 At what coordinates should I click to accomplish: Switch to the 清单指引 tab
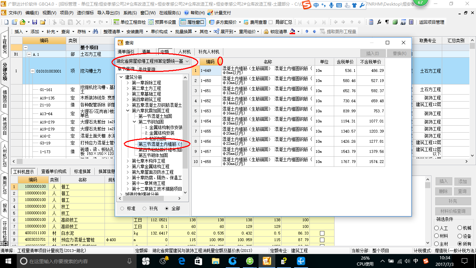(x=126, y=52)
